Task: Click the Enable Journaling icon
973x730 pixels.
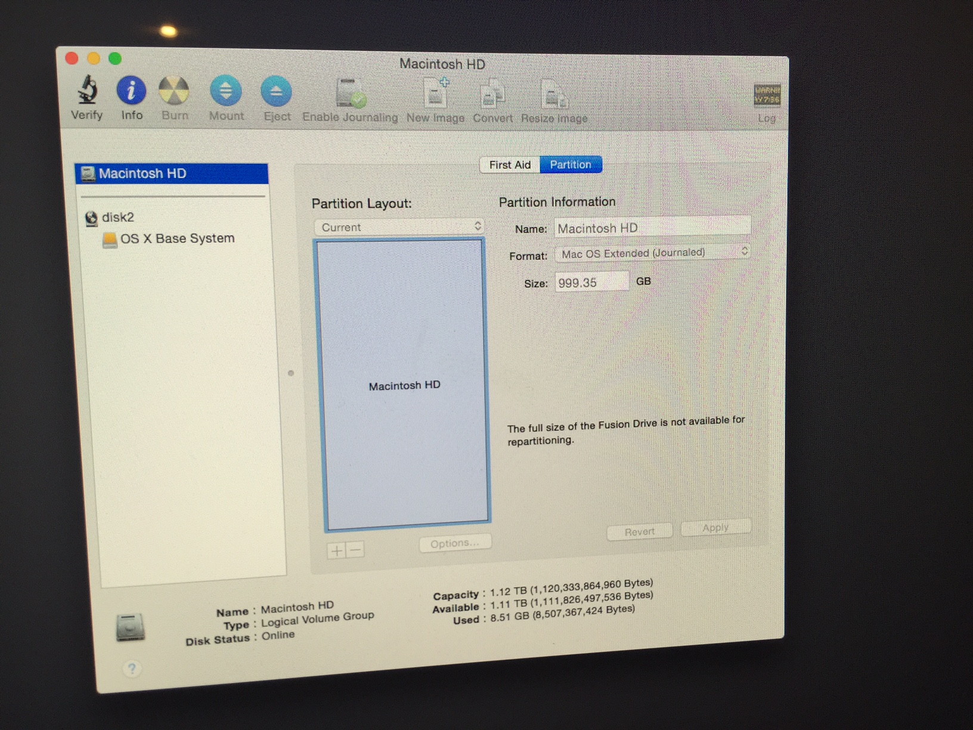Action: click(350, 93)
